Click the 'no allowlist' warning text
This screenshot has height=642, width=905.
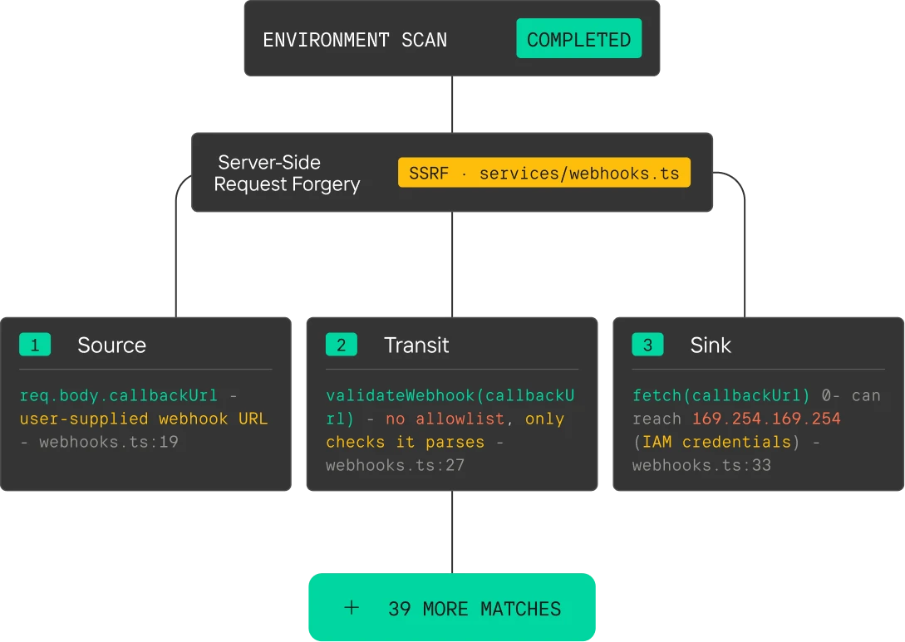coord(445,419)
